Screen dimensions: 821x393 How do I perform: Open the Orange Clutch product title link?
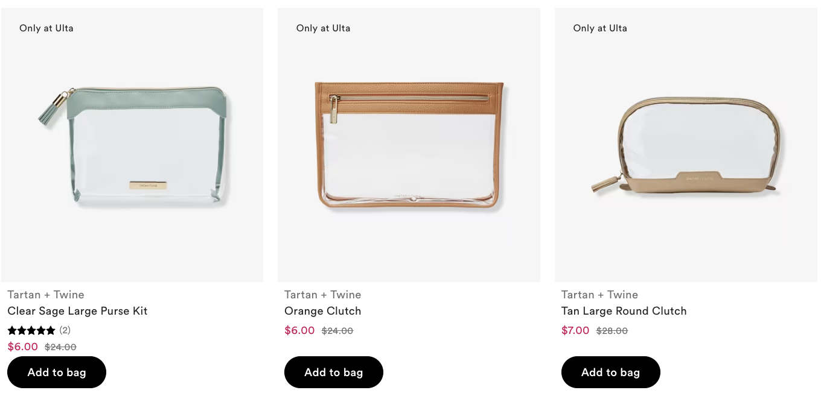tap(322, 311)
